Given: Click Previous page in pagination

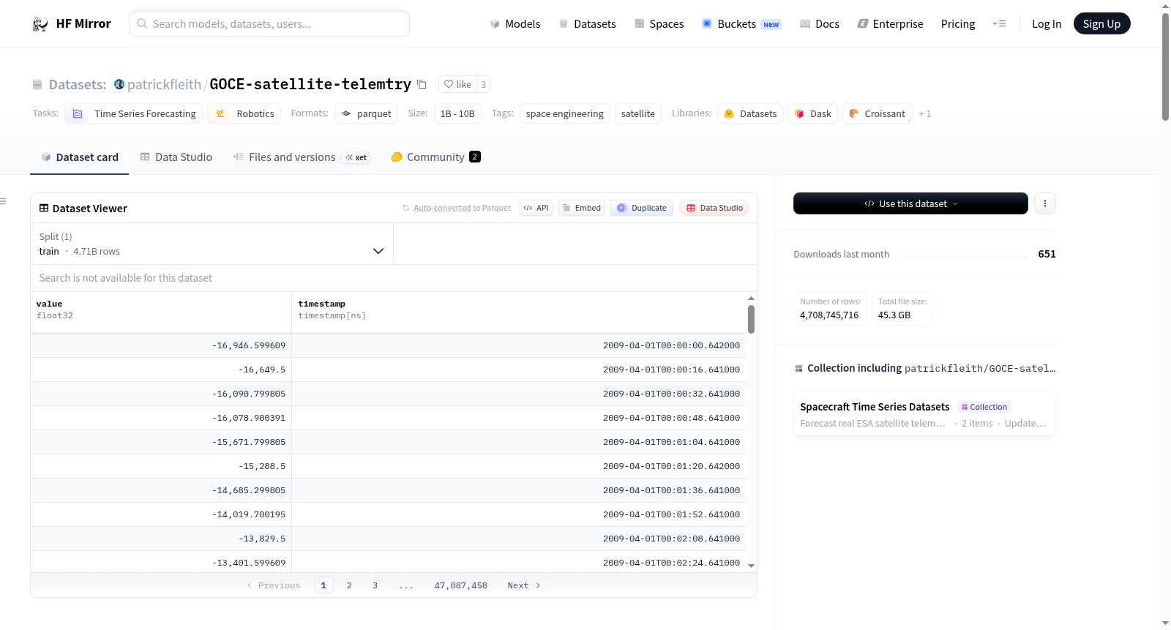Looking at the screenshot, I should pos(274,585).
